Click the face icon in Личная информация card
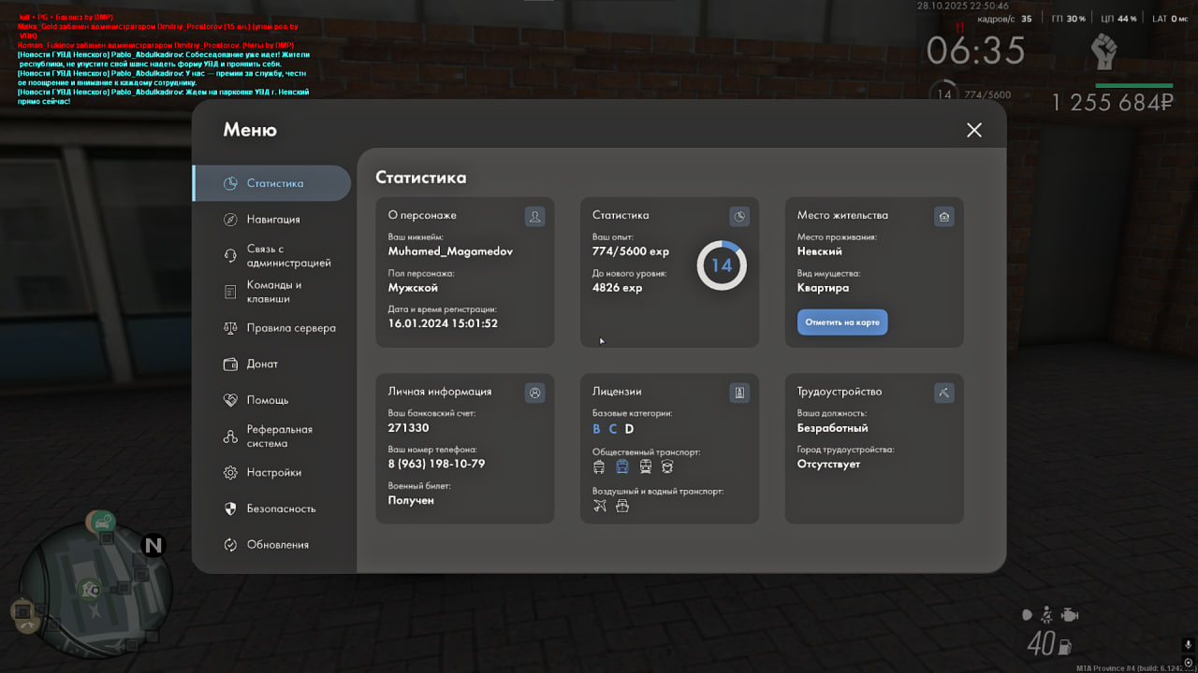The image size is (1198, 673). pos(534,393)
